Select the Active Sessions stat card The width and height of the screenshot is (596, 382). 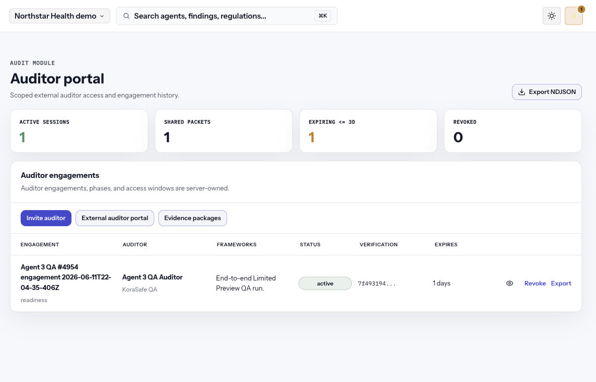[x=79, y=131]
